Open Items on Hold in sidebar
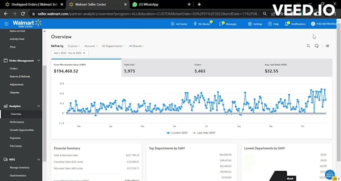 tap(18, 31)
